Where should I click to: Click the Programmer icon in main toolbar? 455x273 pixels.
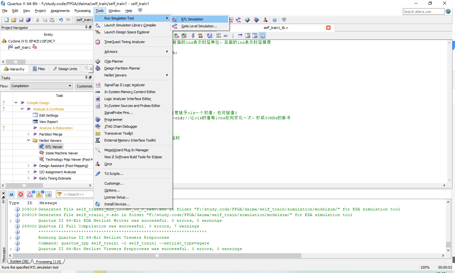(256, 20)
